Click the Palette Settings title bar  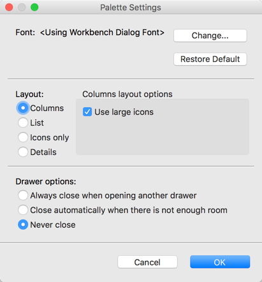pyautogui.click(x=131, y=7)
